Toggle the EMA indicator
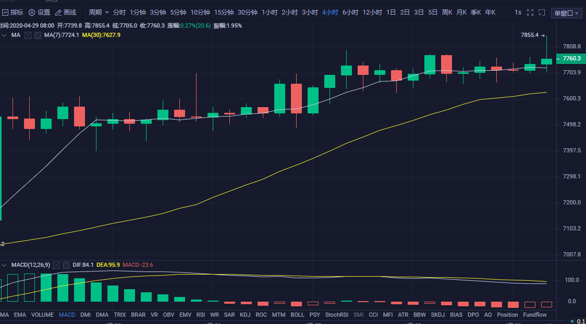Screen dimensions: 586x324 click(x=20, y=315)
